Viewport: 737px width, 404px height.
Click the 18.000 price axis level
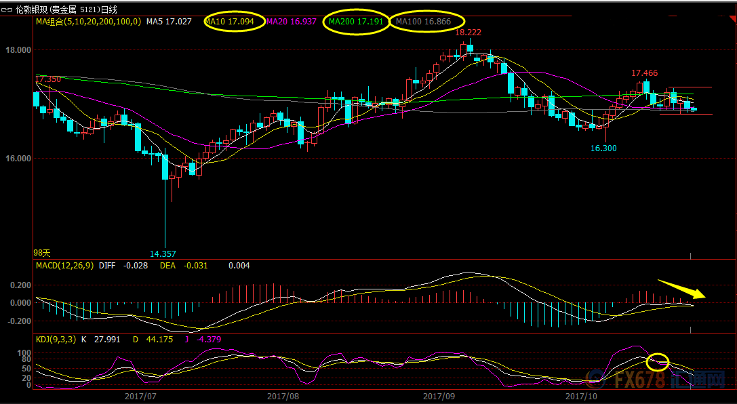pyautogui.click(x=18, y=51)
